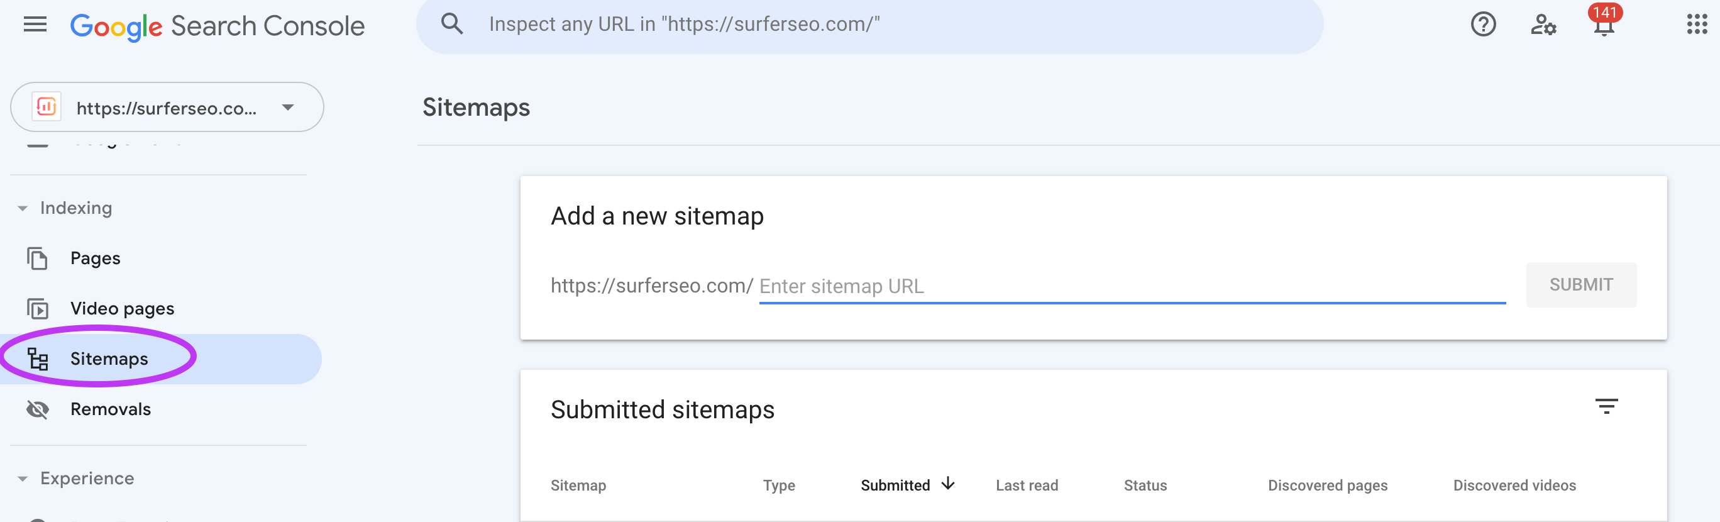Open user and permissions settings icon
This screenshot has height=522, width=1720.
[1542, 25]
